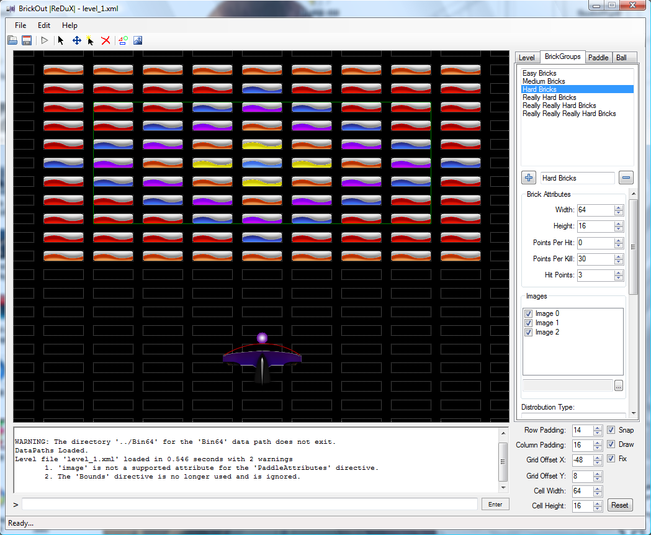The height and width of the screenshot is (535, 651).
Task: Select Hard Bricks in the group list
Action: 577,89
